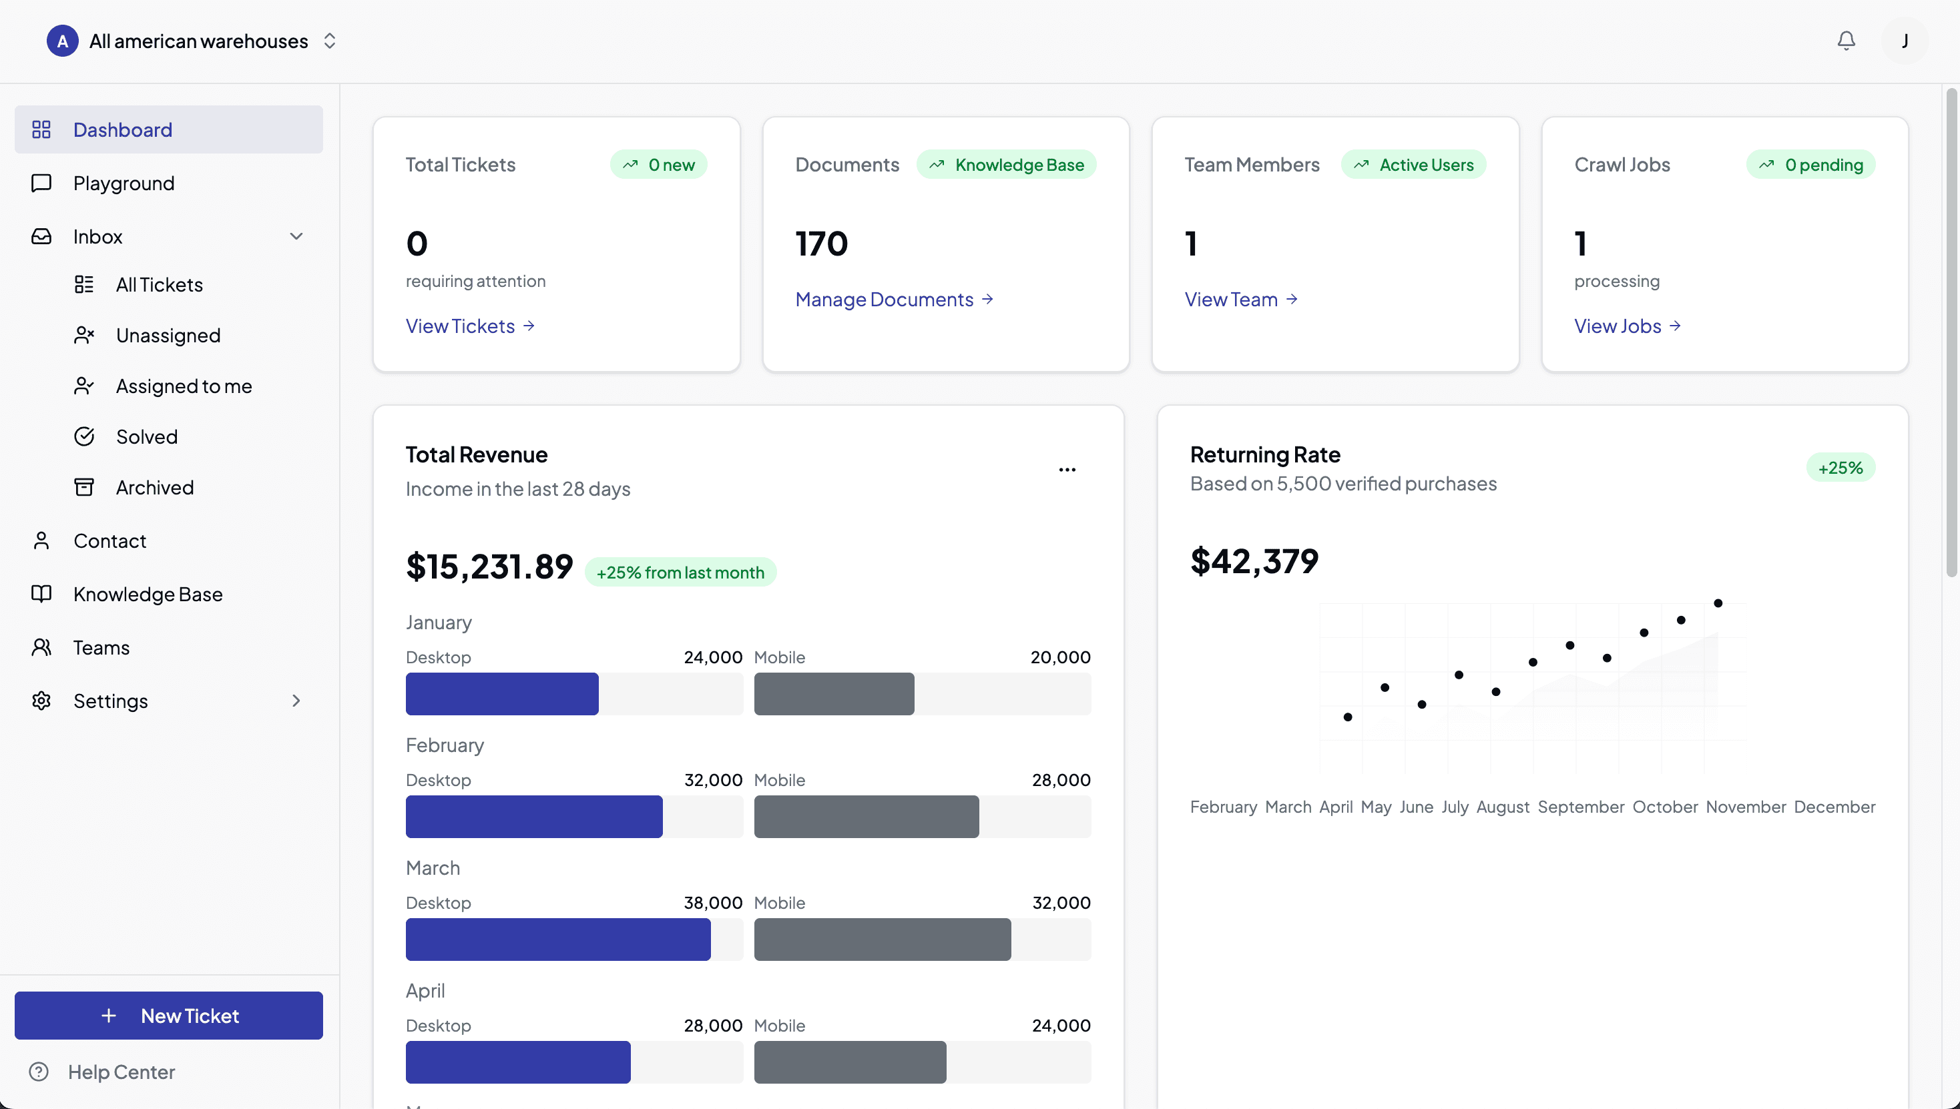Select the Playground chat icon
1960x1109 pixels.
[42, 183]
